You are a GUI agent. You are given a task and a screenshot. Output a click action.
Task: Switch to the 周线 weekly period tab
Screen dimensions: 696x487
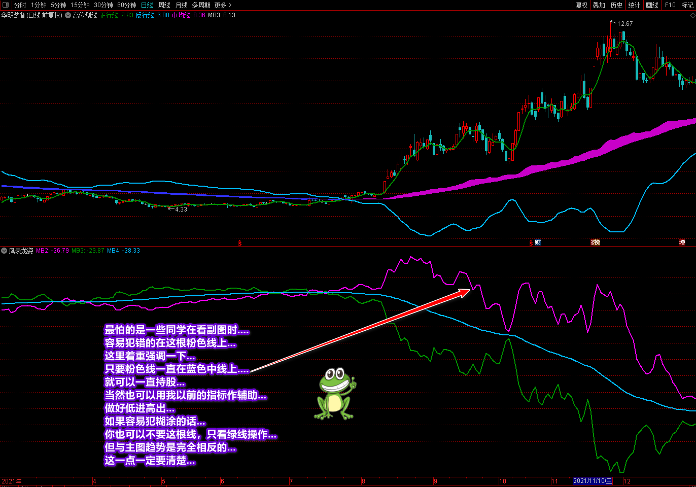click(164, 5)
